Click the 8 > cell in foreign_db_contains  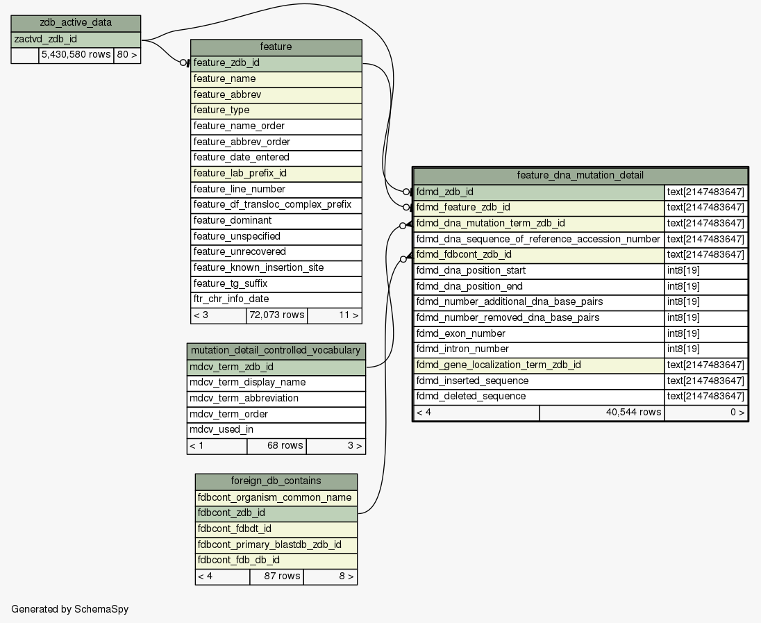(x=331, y=577)
